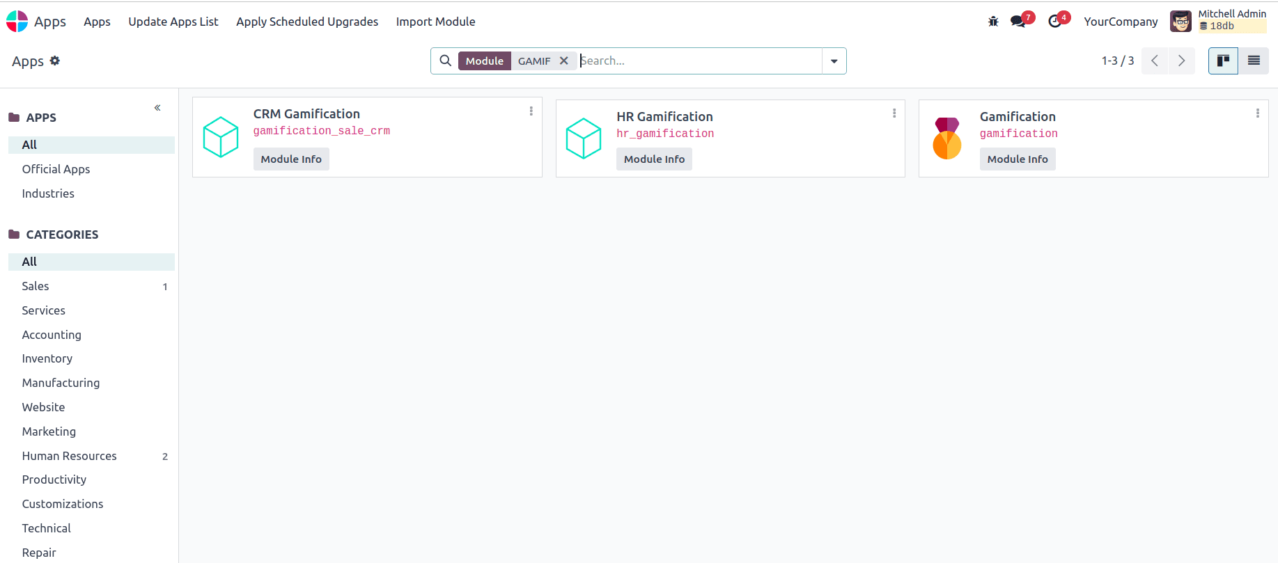Select All under CATEGORIES
The height and width of the screenshot is (563, 1278).
(x=91, y=262)
